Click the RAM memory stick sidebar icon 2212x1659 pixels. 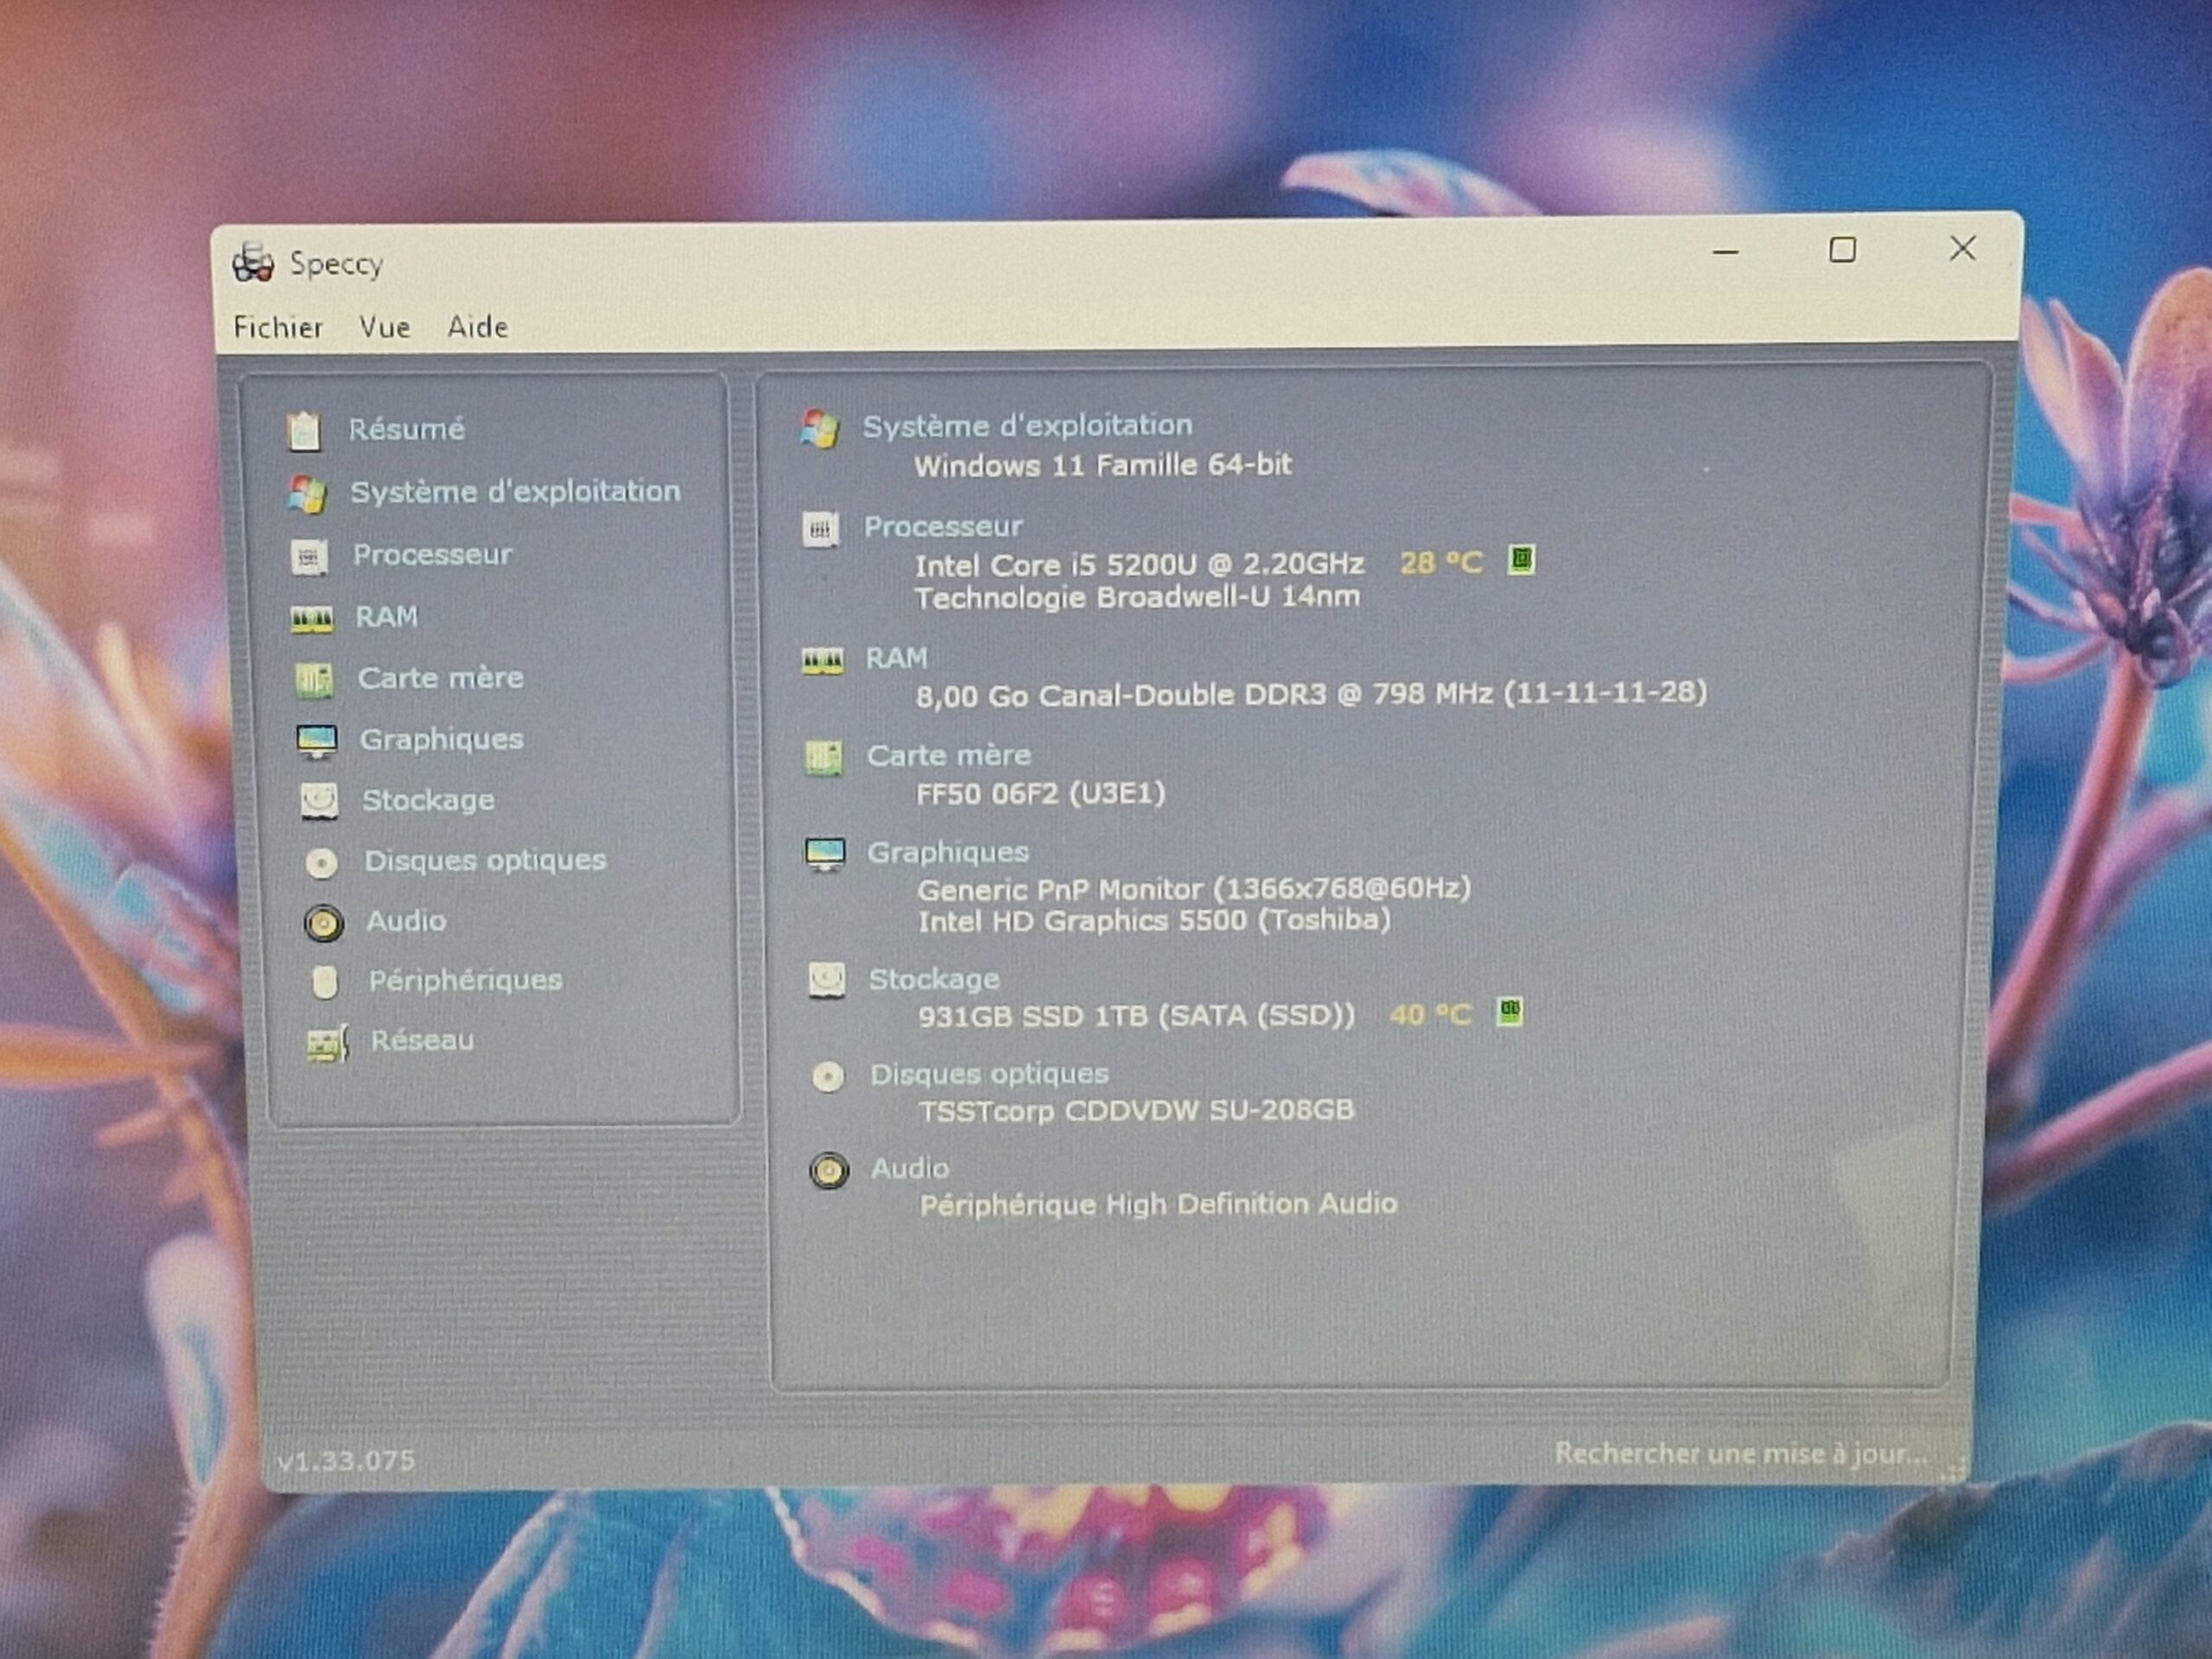[312, 619]
